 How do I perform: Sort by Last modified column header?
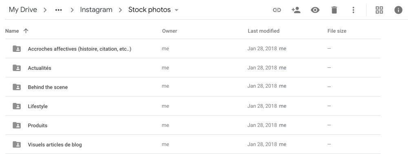(x=264, y=31)
